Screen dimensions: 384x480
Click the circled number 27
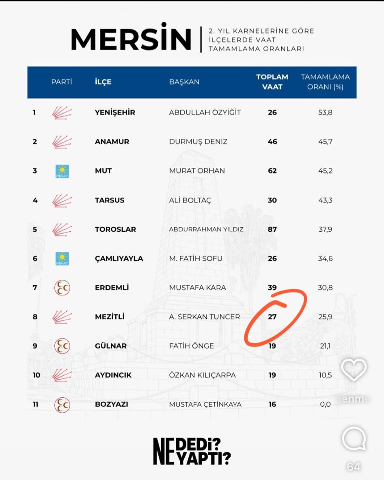click(272, 317)
